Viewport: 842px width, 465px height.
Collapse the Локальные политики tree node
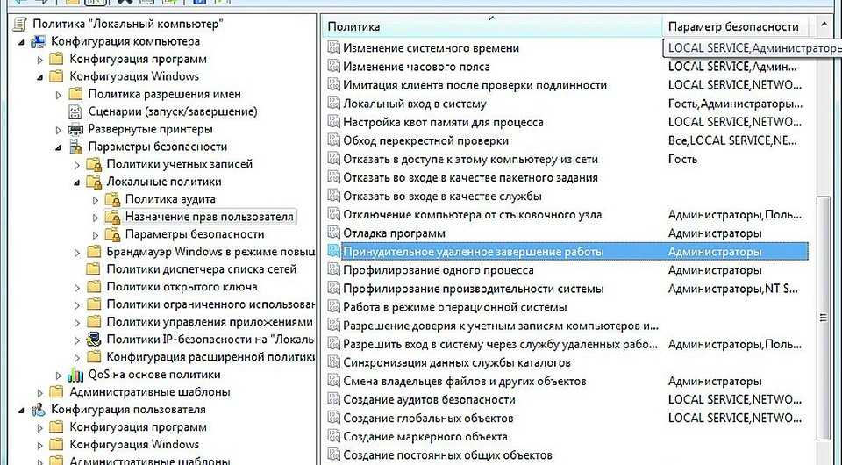tap(77, 182)
